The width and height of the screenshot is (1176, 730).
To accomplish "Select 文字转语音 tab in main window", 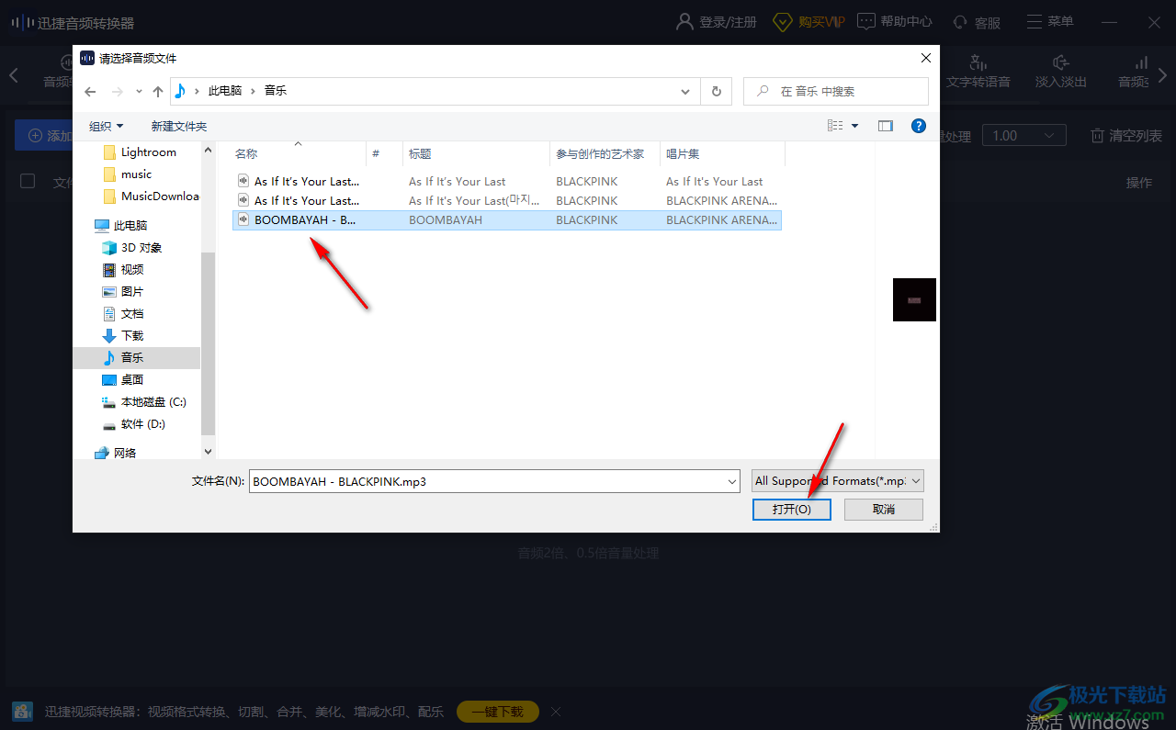I will pos(978,73).
